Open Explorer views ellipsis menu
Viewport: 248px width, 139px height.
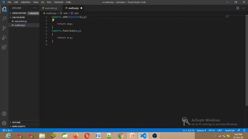click(34, 8)
